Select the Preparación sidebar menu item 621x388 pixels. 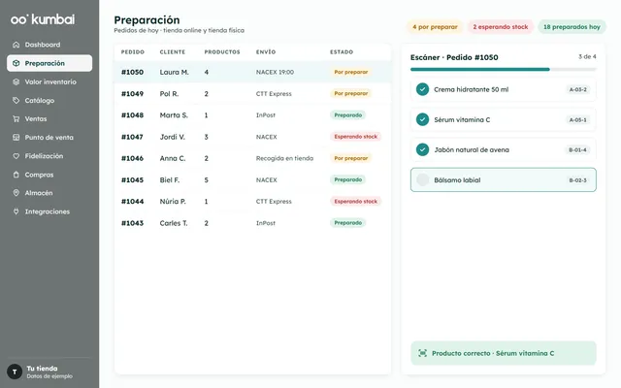[49, 63]
